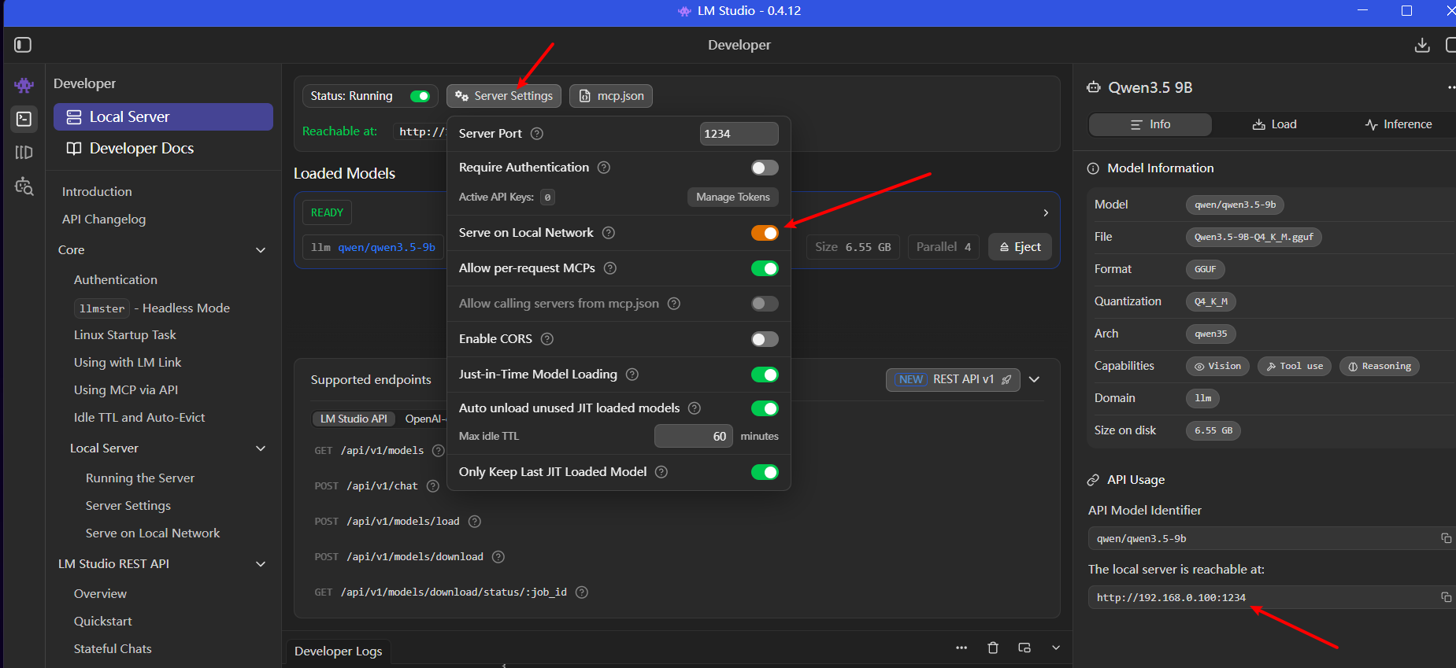This screenshot has width=1456, height=668.
Task: Open My Models library icon in the sidebar
Action: [x=24, y=153]
